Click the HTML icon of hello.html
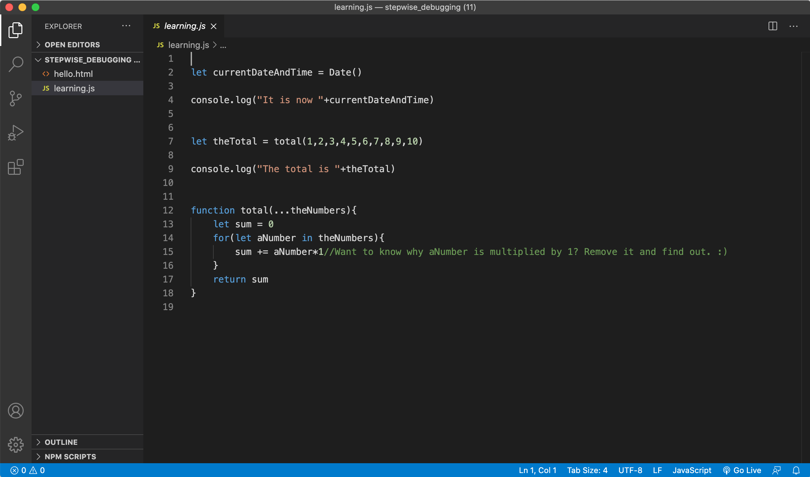 [46, 74]
